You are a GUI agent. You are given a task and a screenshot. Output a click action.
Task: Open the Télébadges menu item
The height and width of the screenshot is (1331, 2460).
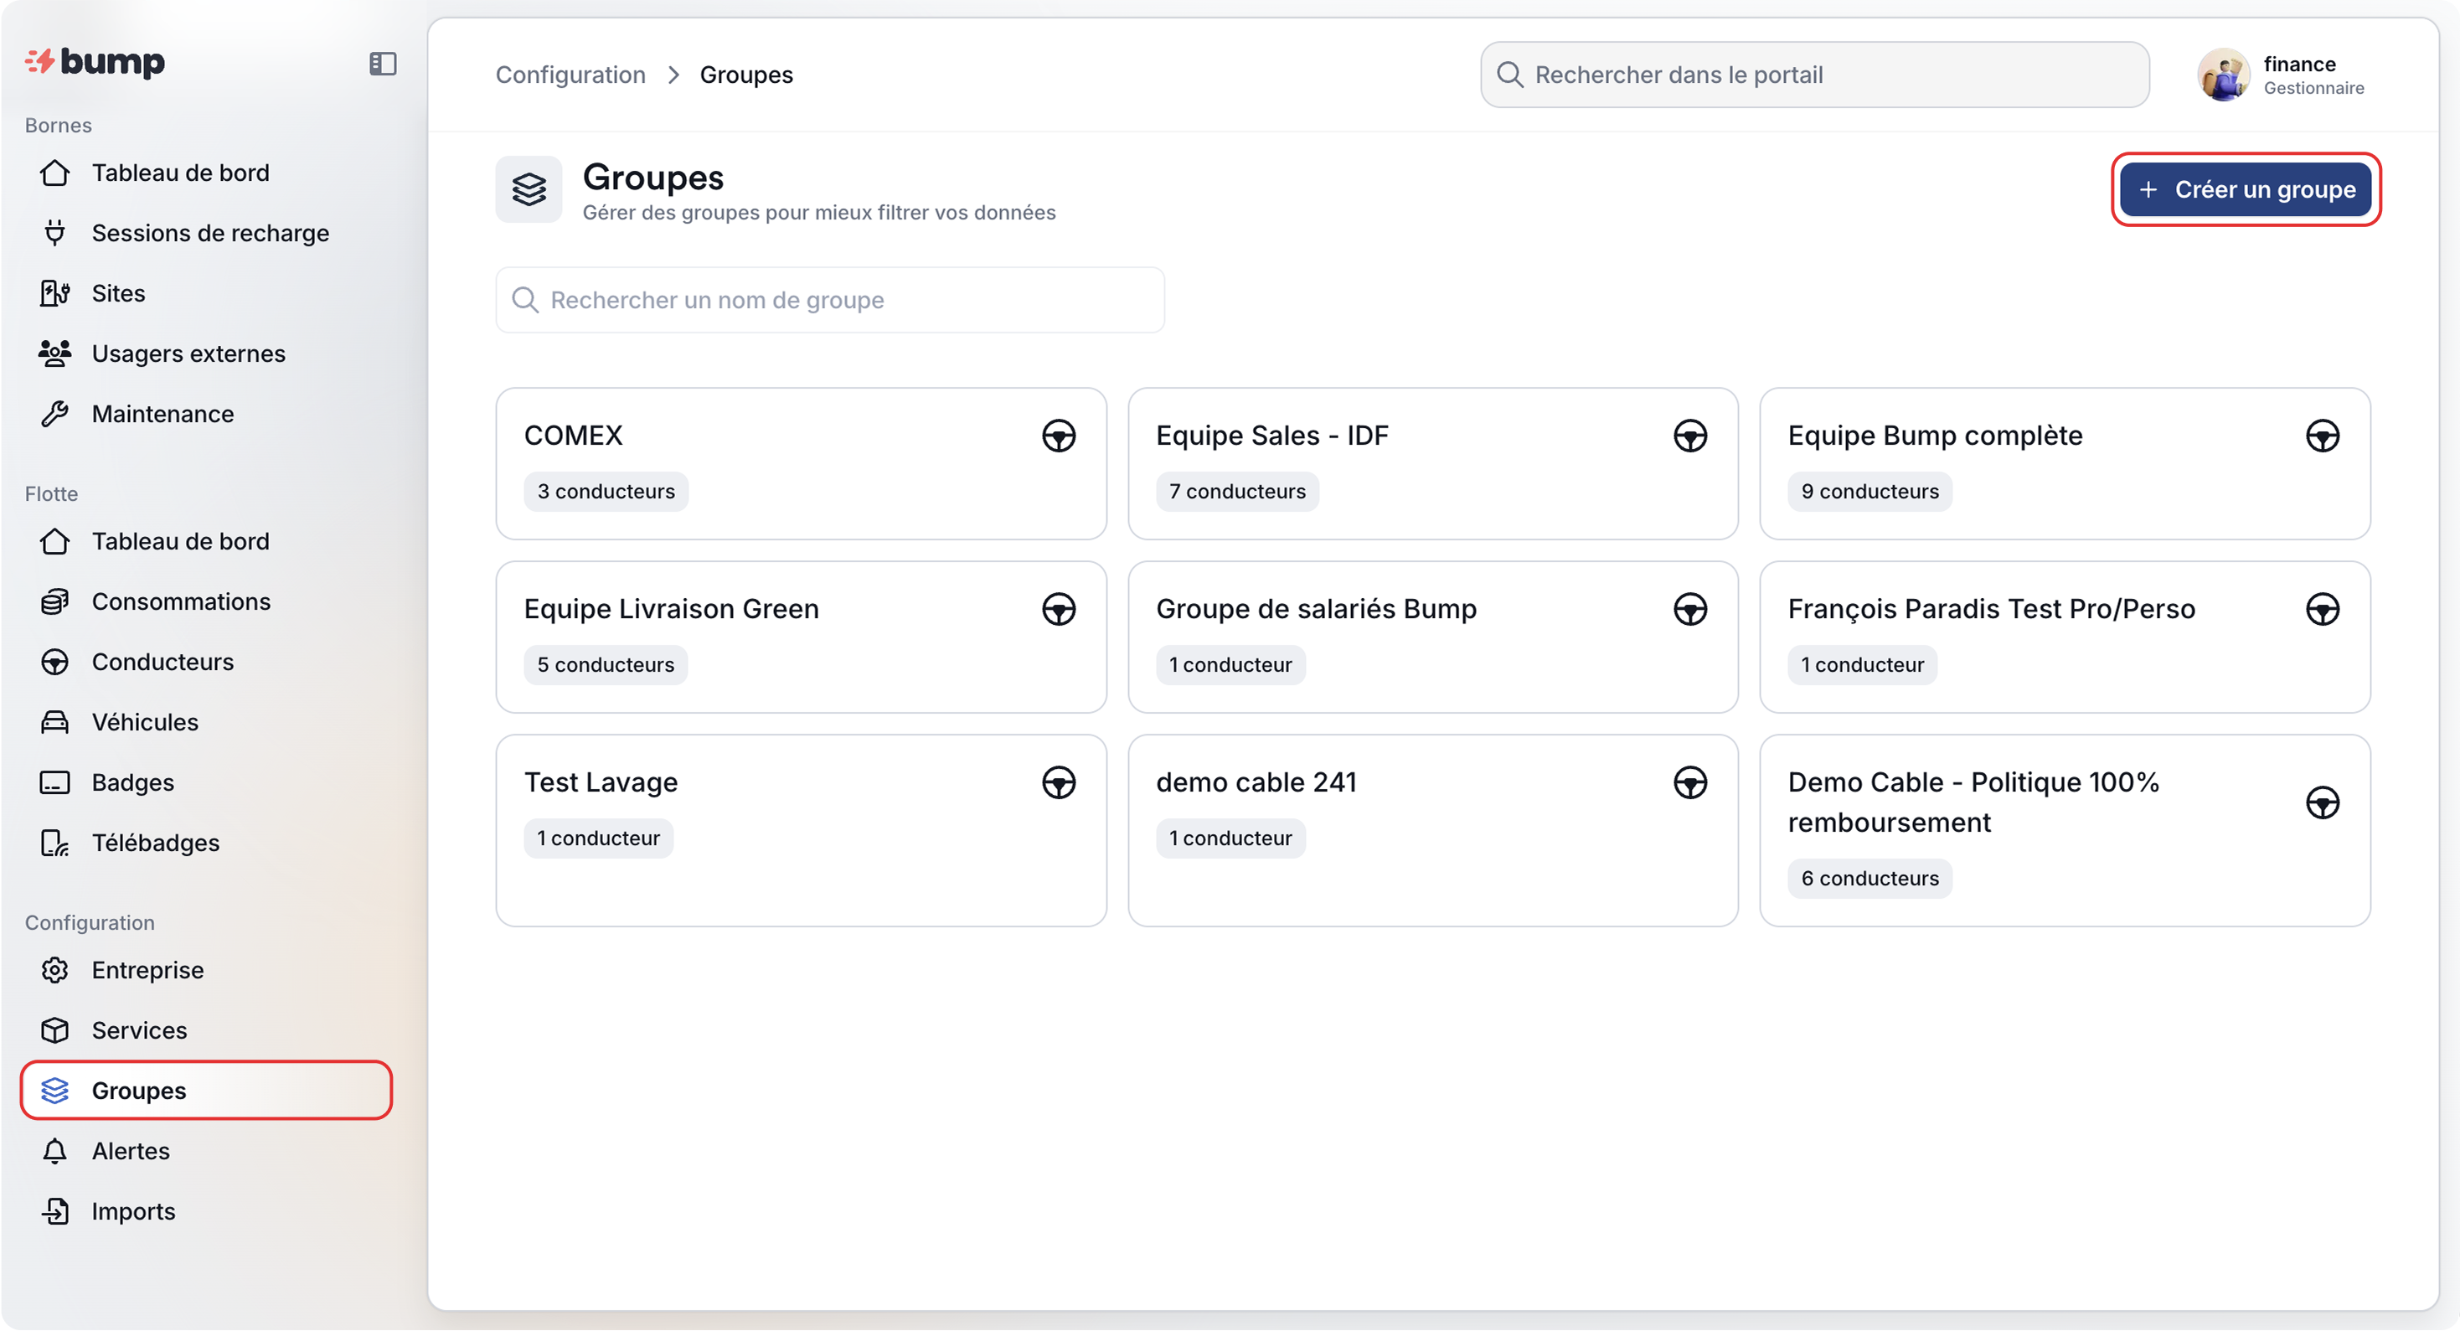(156, 842)
